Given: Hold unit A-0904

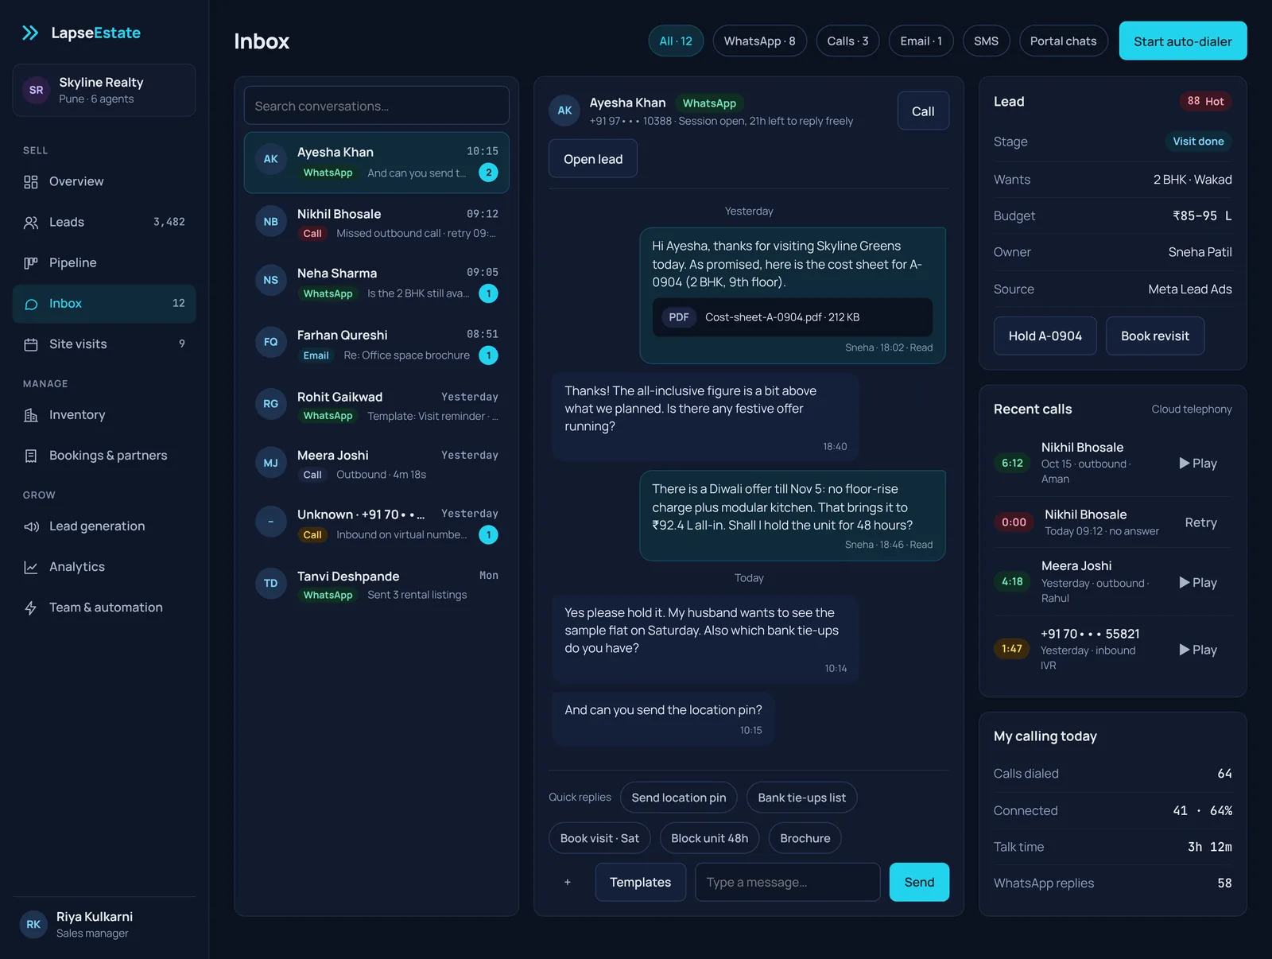Looking at the screenshot, I should pos(1045,336).
